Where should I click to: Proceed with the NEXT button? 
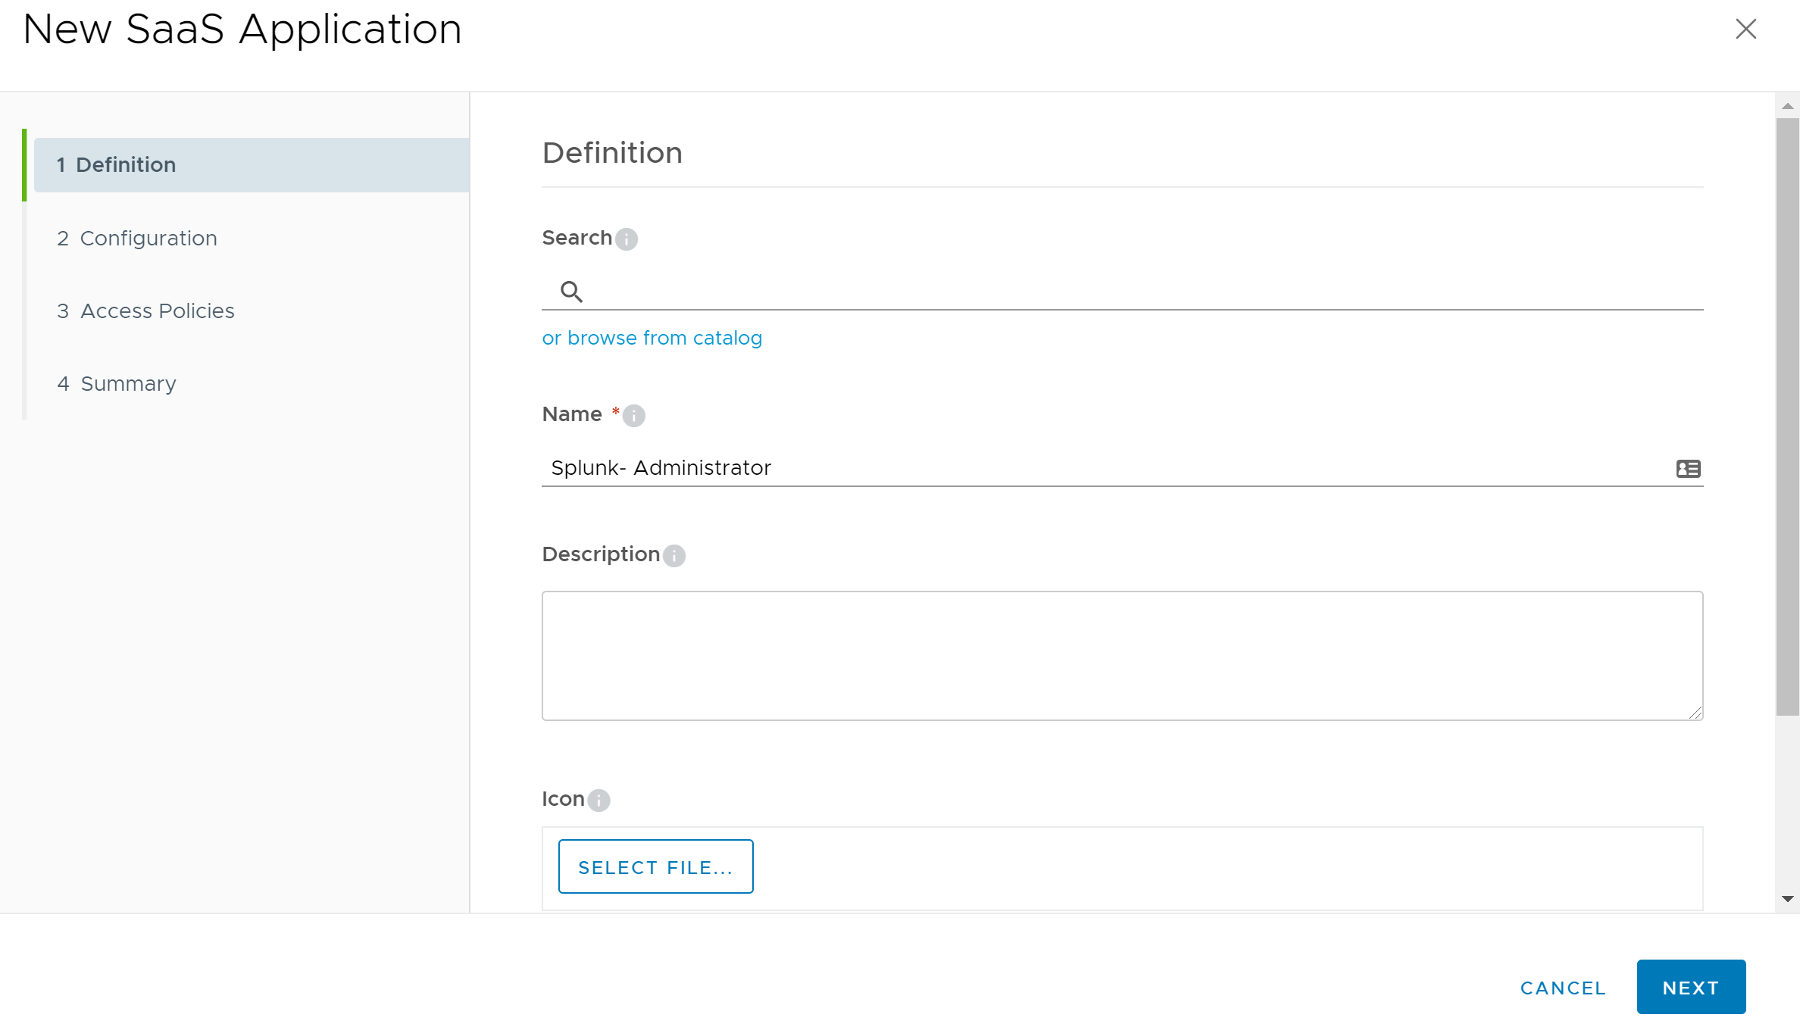pyautogui.click(x=1690, y=988)
